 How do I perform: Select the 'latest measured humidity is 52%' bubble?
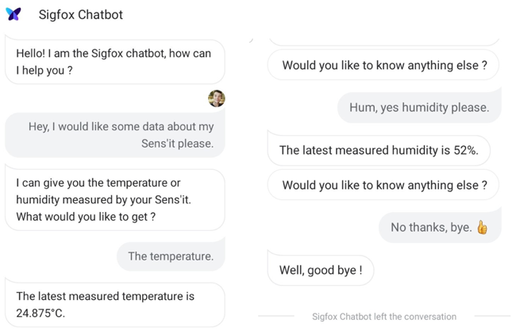coord(379,150)
